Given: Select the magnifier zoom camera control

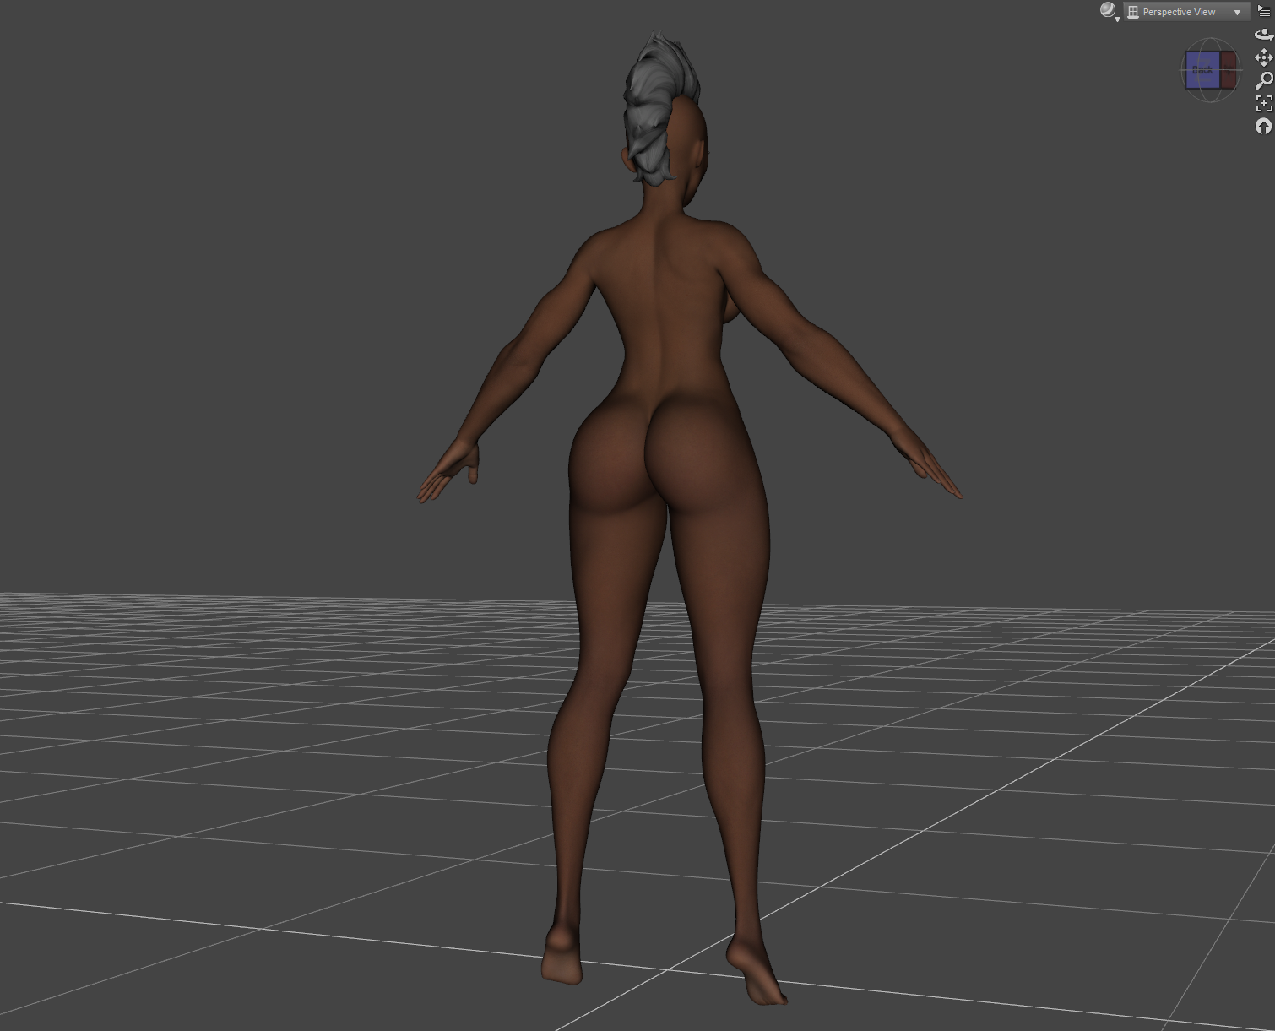Looking at the screenshot, I should 1264,80.
